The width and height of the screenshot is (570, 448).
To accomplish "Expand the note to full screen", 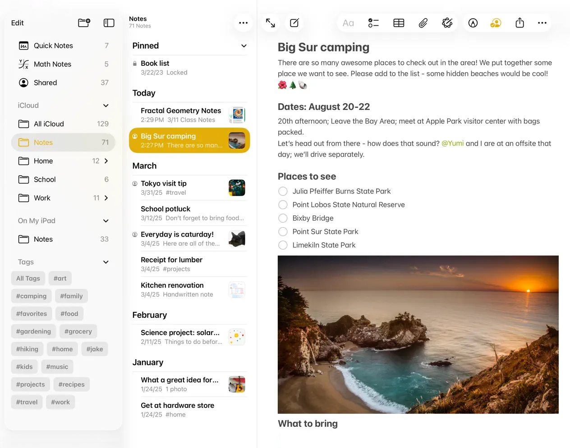I will click(271, 23).
